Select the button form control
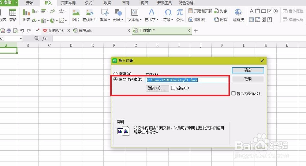Screen dimensions: 306x166 263,11
